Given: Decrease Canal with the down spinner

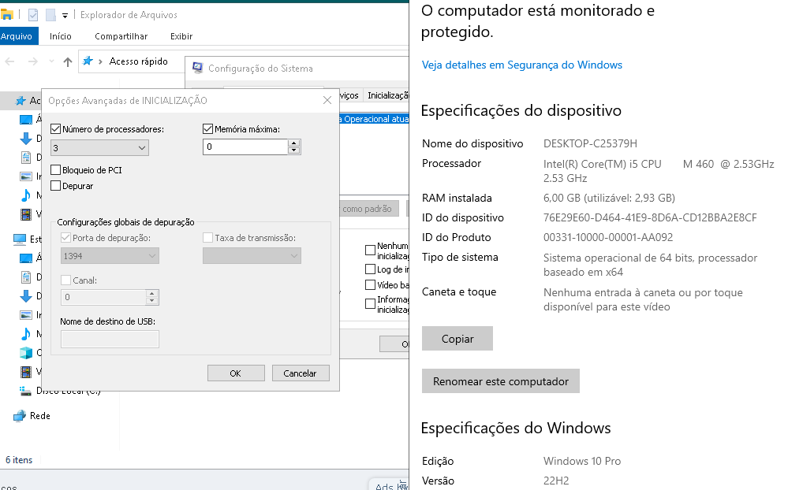Looking at the screenshot, I should coord(151,301).
